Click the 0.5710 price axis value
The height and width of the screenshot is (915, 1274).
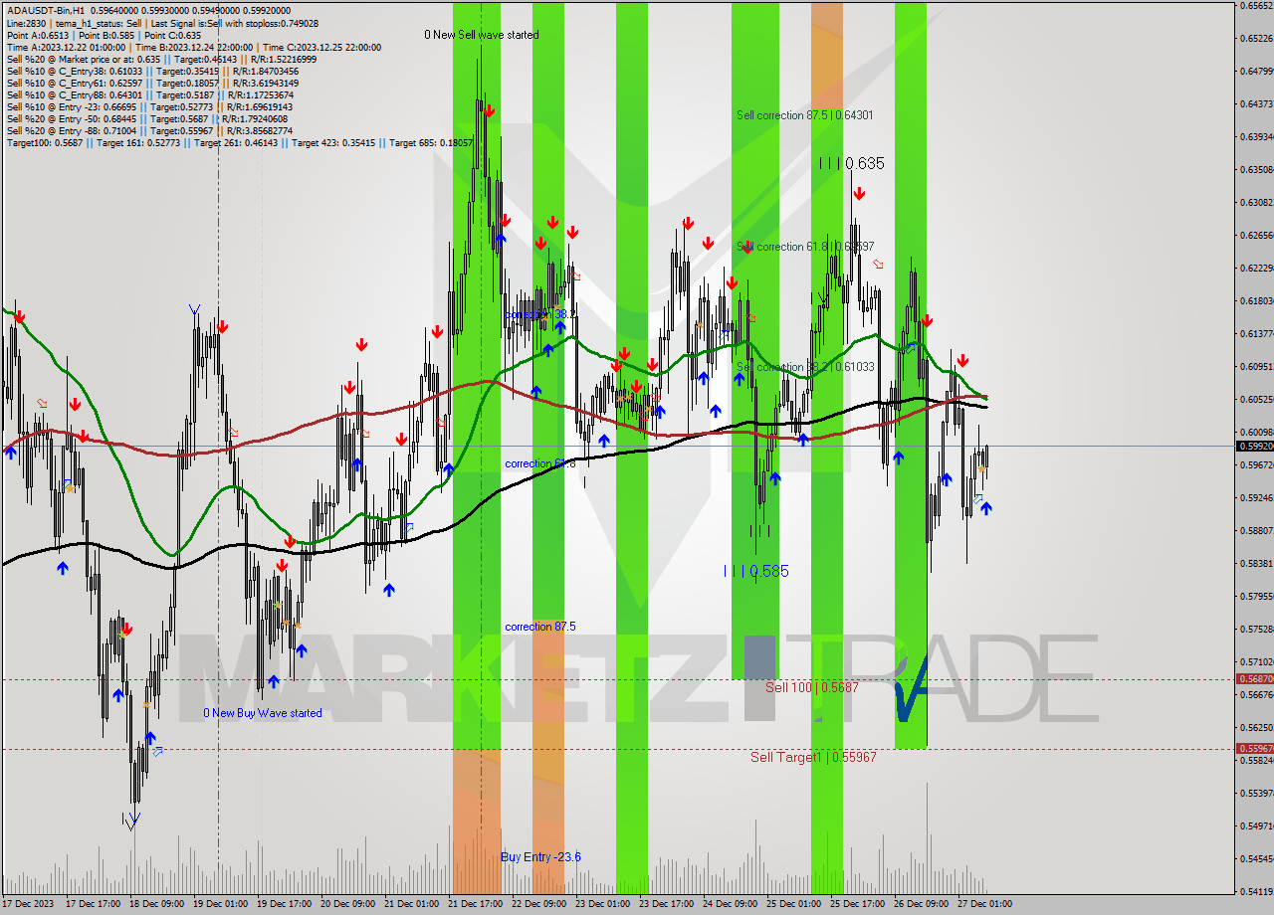(1257, 661)
